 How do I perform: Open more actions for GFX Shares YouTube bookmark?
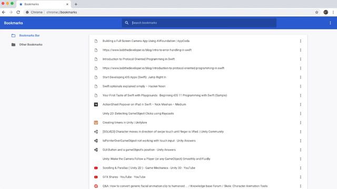tap(301, 177)
